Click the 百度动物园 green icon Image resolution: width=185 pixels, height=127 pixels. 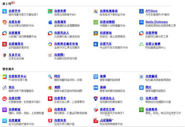click(x=96, y=22)
